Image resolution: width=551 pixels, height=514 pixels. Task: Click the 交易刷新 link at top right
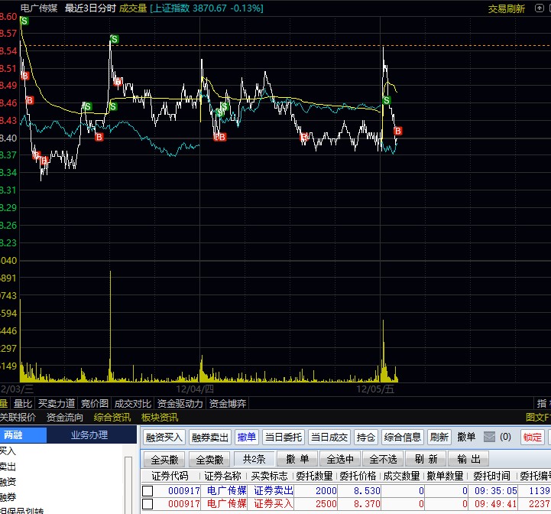pos(507,8)
